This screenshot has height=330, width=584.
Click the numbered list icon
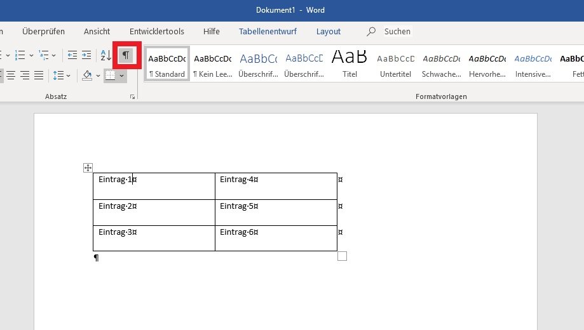tap(20, 55)
